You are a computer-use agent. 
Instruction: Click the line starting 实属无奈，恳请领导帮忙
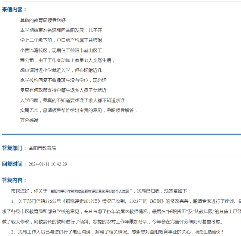[x=79, y=110]
